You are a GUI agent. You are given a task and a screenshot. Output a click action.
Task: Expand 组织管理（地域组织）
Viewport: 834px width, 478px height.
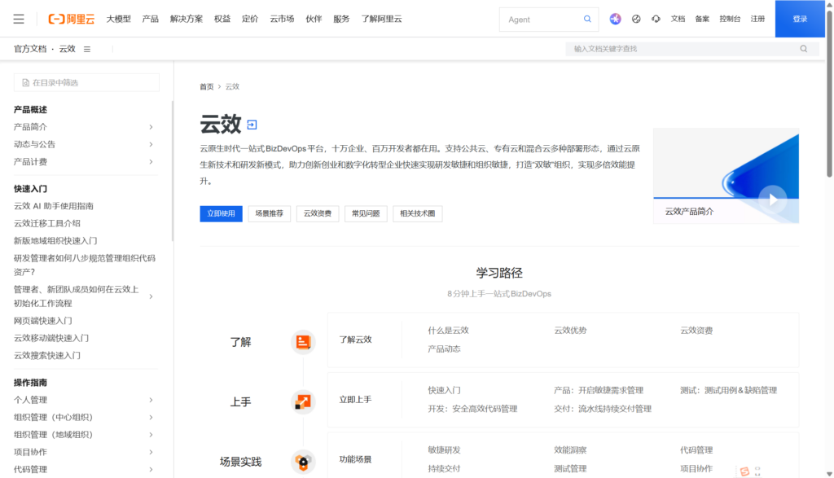pyautogui.click(x=151, y=434)
